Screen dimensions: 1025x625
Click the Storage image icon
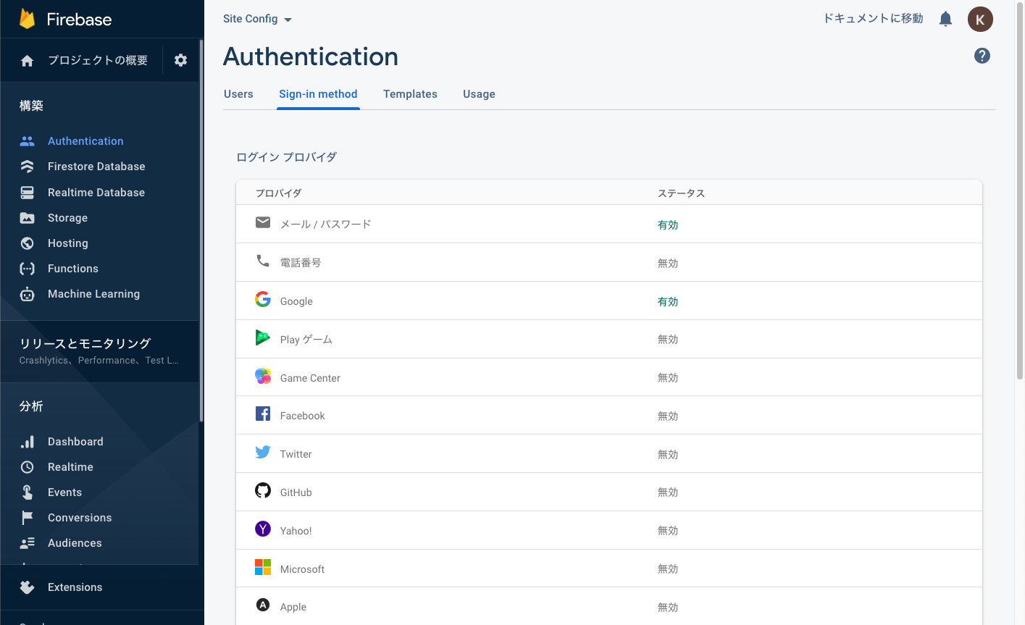click(28, 218)
